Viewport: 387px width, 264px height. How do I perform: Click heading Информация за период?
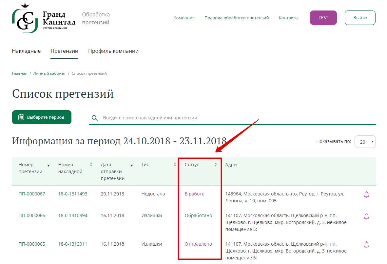(x=119, y=141)
